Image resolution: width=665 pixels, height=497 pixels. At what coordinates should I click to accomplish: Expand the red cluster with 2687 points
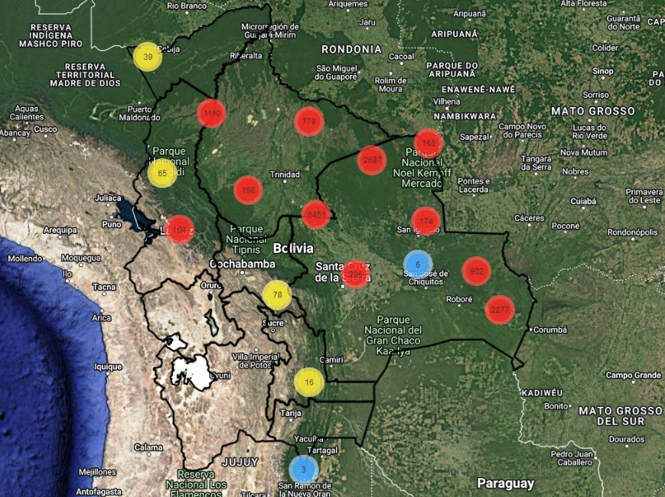coord(371,160)
